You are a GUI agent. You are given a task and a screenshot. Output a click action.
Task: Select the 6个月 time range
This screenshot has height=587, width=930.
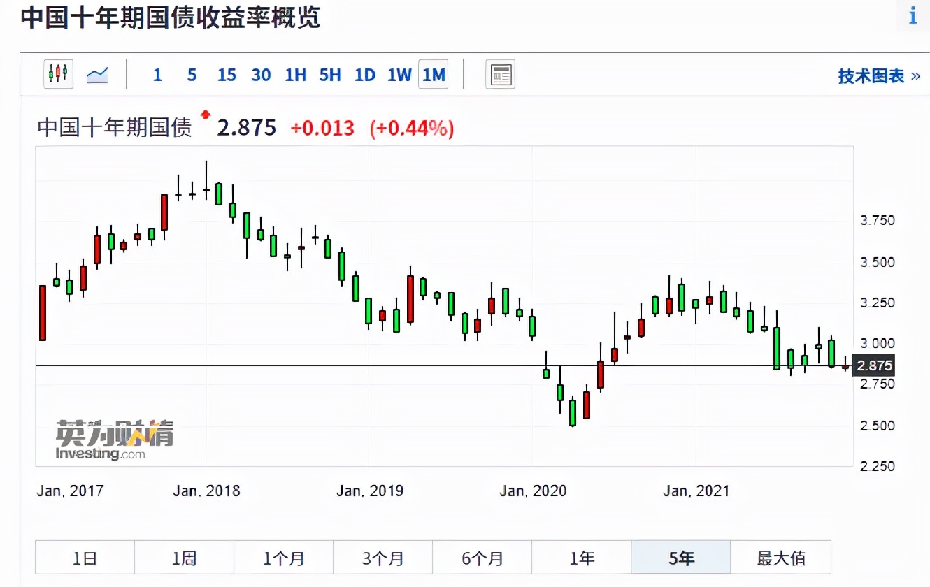click(x=482, y=558)
